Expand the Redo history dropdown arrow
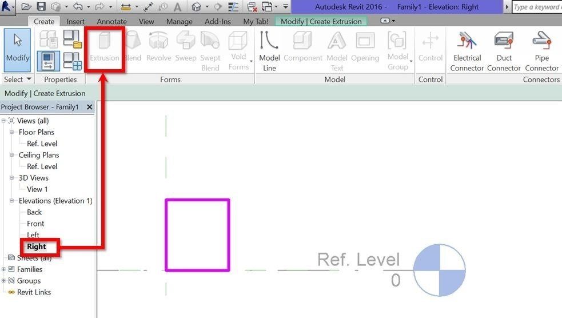The width and height of the screenshot is (562, 318). coord(110,7)
